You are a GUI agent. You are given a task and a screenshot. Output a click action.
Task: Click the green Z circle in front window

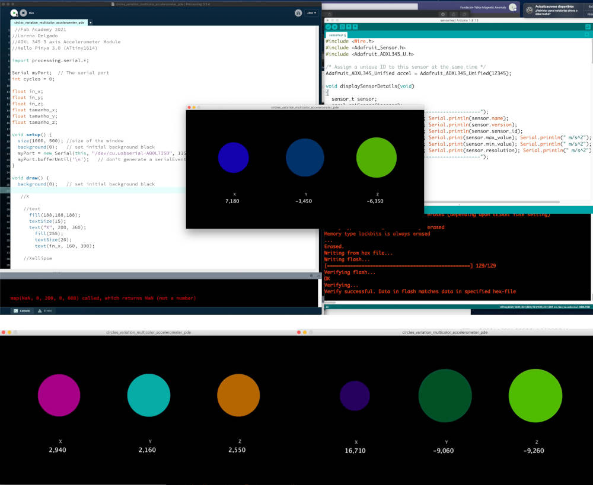tap(377, 158)
